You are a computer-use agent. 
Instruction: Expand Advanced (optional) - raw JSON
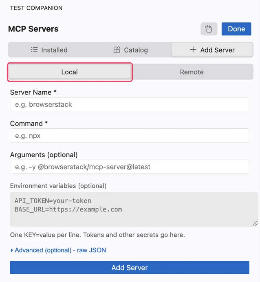click(58, 250)
